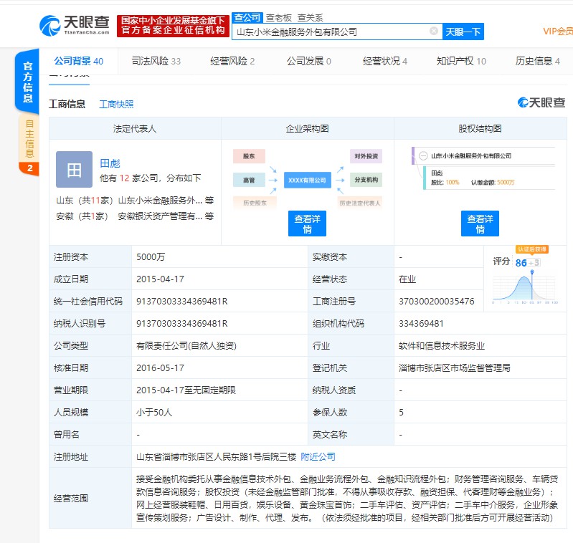The image size is (573, 543).
Task: Open the 工商快照 link
Action: pyautogui.click(x=116, y=105)
